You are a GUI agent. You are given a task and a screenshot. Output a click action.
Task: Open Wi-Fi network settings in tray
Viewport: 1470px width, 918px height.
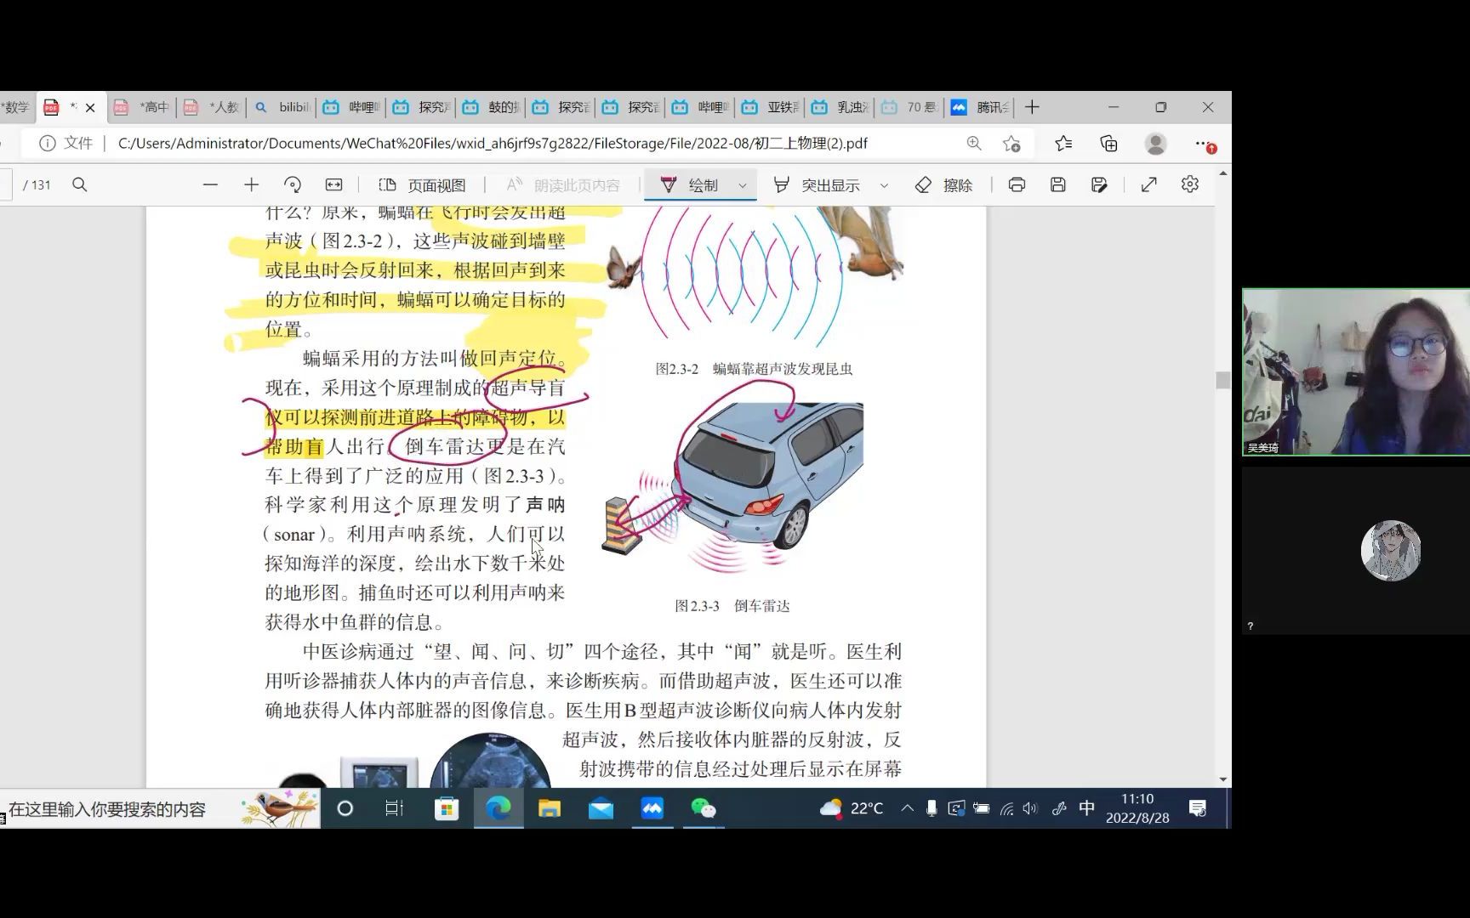coord(1006,808)
